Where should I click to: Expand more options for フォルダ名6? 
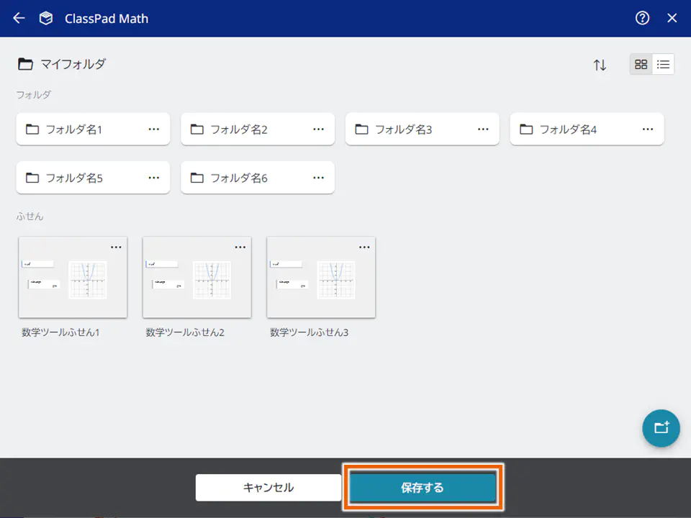[318, 177]
